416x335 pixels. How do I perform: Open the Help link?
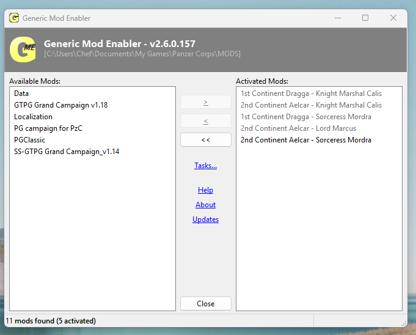[205, 190]
